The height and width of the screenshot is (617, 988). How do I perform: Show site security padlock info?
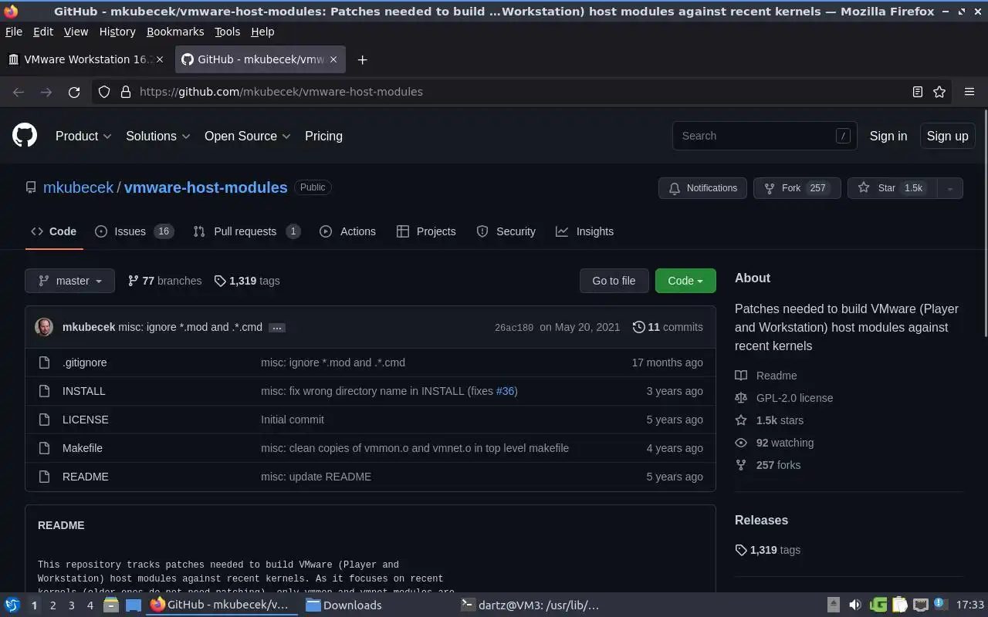(126, 92)
